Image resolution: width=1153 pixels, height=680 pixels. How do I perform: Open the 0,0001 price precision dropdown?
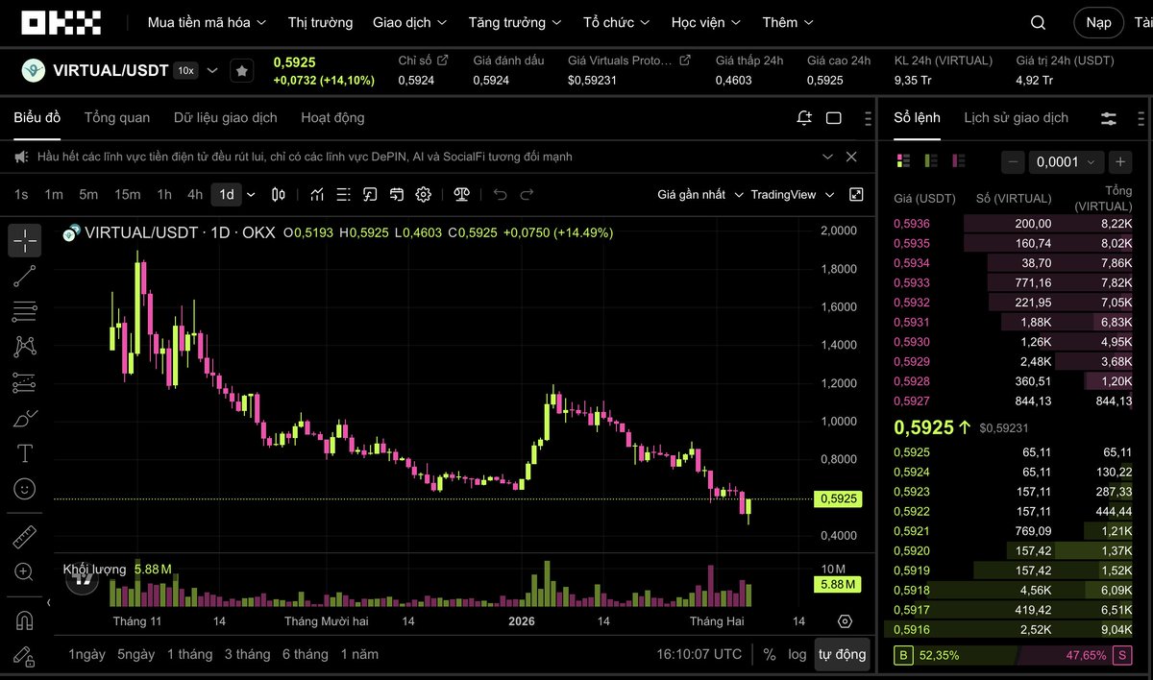tap(1065, 162)
